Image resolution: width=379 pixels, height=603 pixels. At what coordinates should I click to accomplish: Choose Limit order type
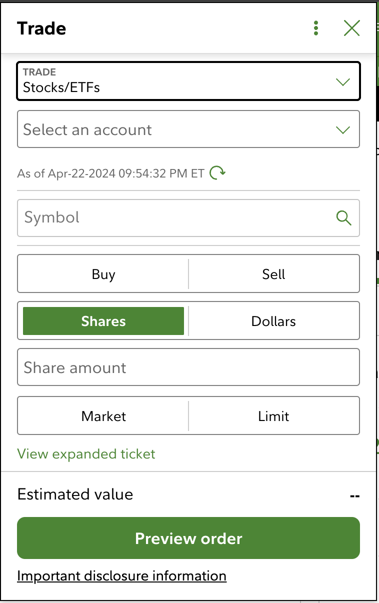273,416
